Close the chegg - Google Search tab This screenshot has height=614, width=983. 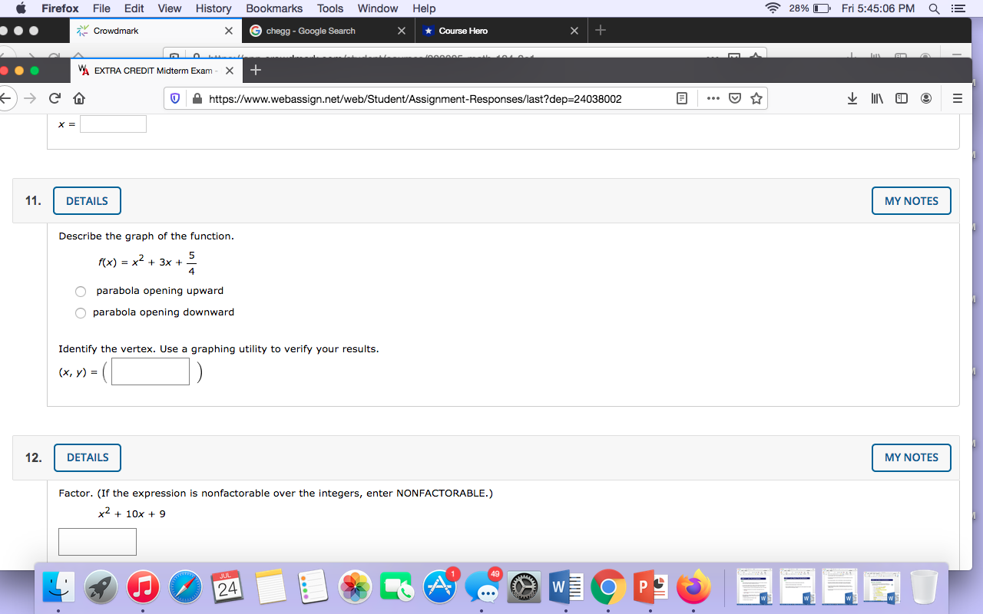pyautogui.click(x=402, y=31)
